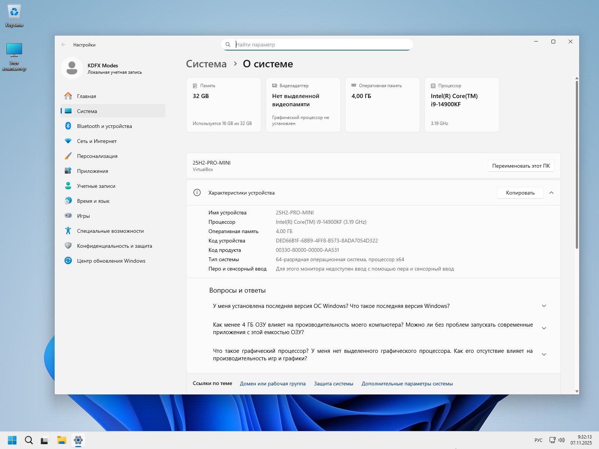Viewport: 599px width, 449px height.
Task: Collapse the device characteristics section
Action: (551, 193)
